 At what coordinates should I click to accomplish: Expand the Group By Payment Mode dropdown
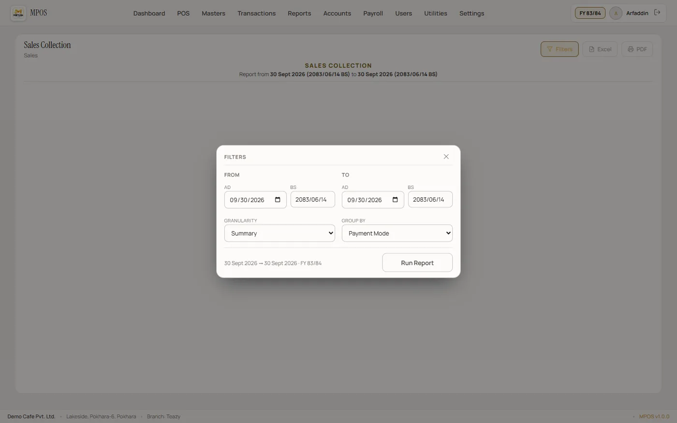[397, 233]
